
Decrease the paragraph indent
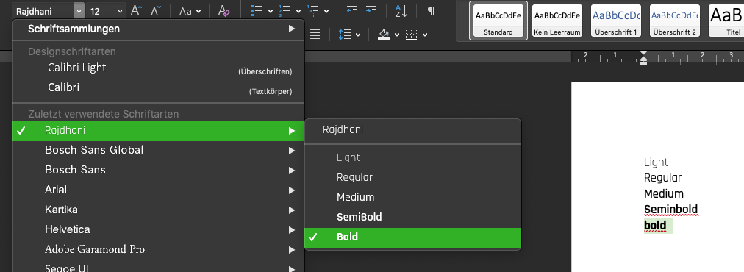pyautogui.click(x=351, y=10)
